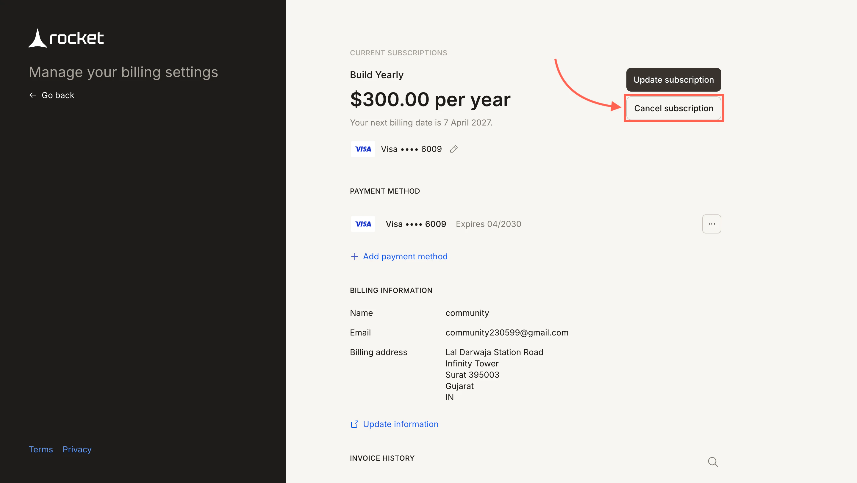
Task: Click Update subscription
Action: [673, 80]
